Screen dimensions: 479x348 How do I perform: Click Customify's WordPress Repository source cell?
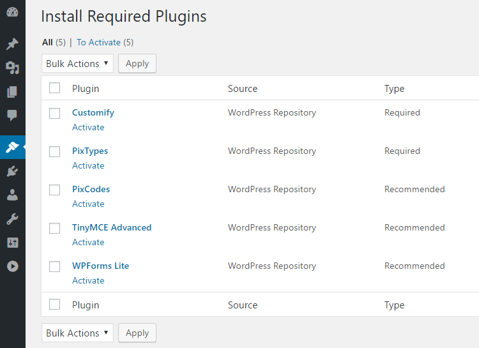pos(272,113)
